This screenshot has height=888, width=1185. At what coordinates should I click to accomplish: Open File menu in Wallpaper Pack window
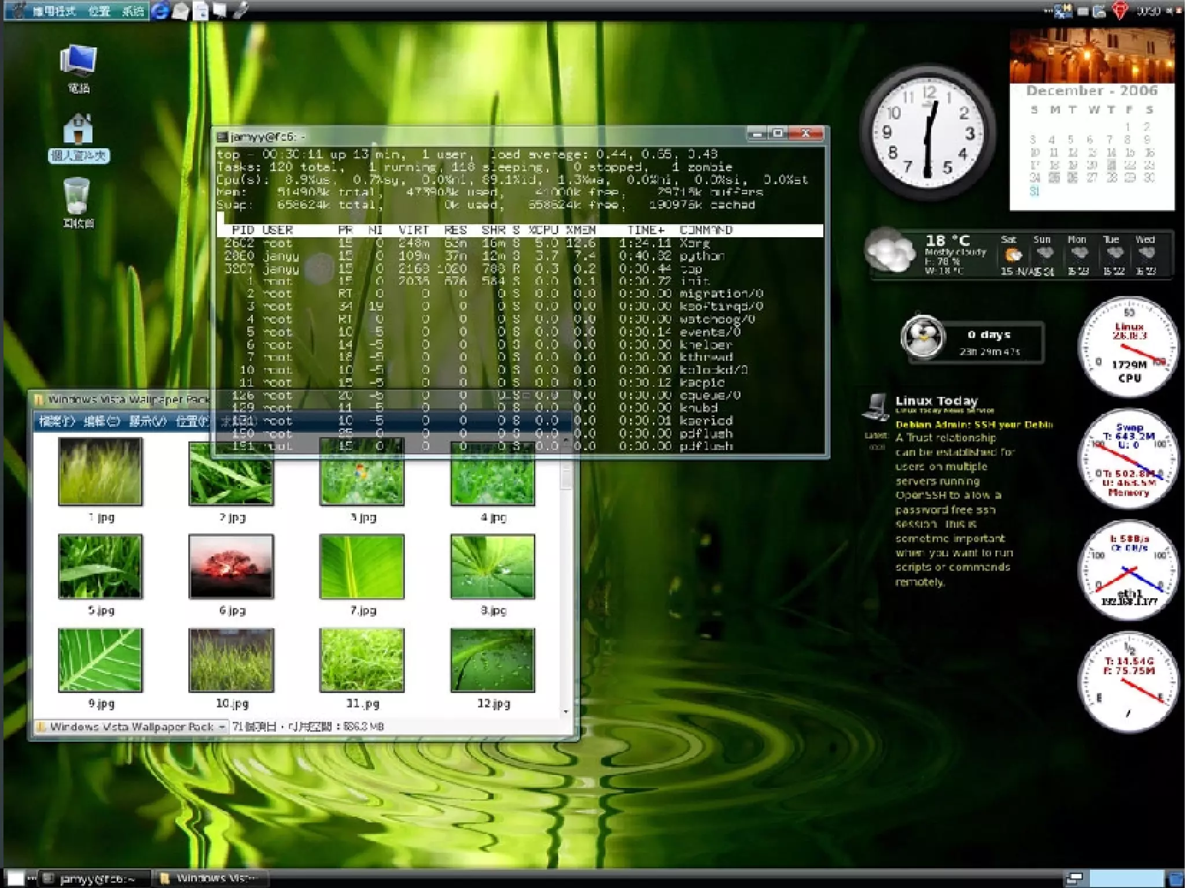(56, 421)
